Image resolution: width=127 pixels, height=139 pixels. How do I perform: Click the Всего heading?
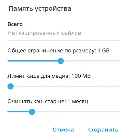tap(15, 24)
